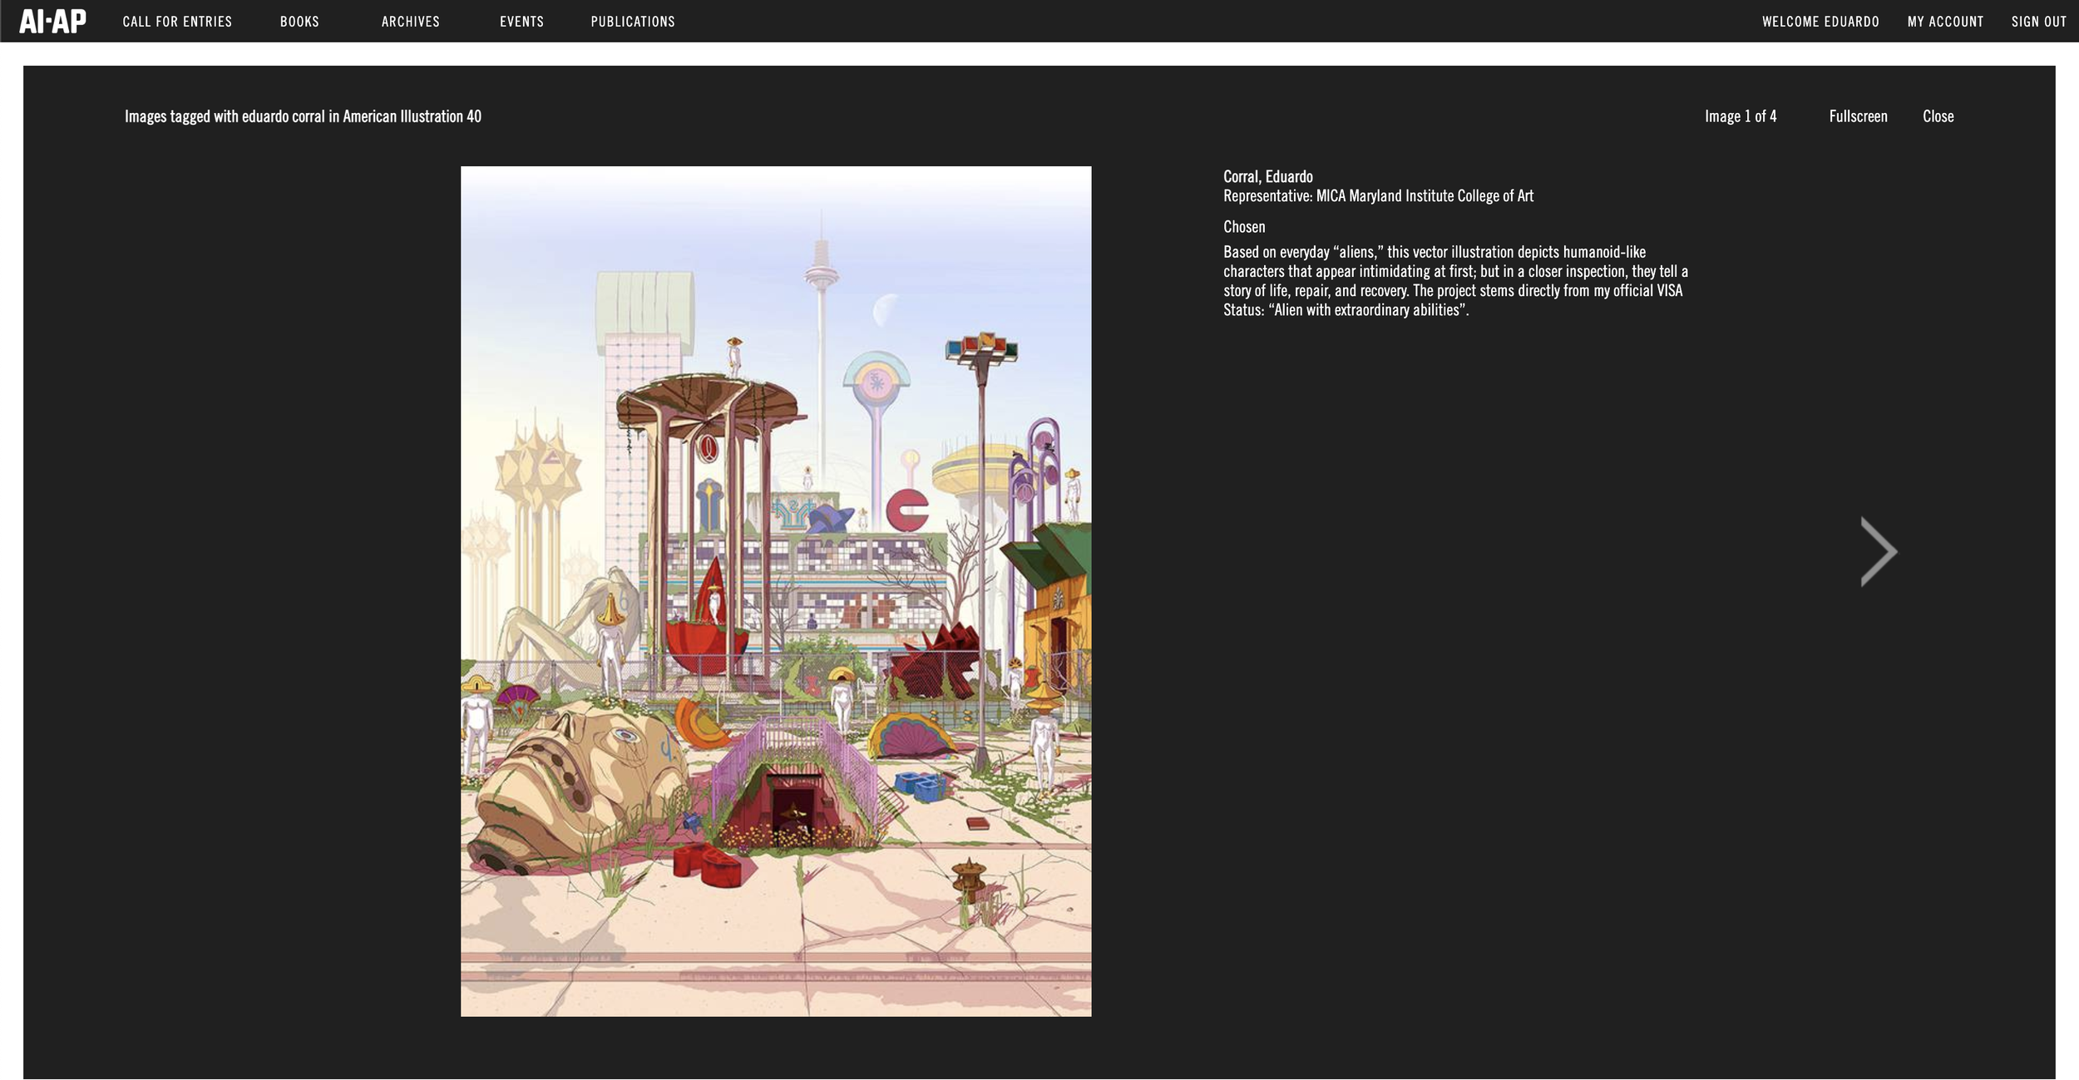This screenshot has height=1080, width=2079.
Task: View the image in Fullscreen
Action: (x=1857, y=116)
